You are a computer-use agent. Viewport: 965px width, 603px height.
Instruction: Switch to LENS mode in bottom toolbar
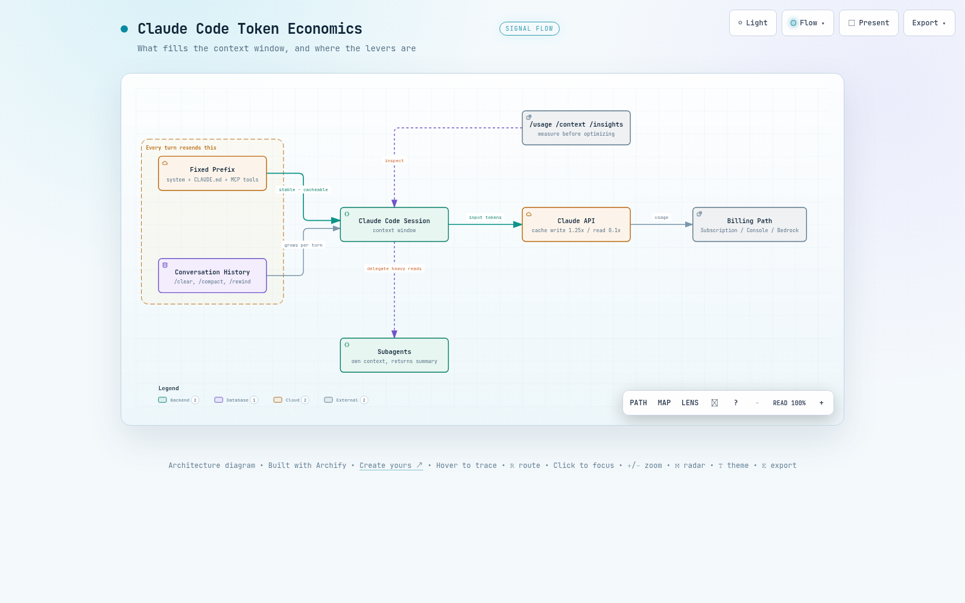coord(690,403)
